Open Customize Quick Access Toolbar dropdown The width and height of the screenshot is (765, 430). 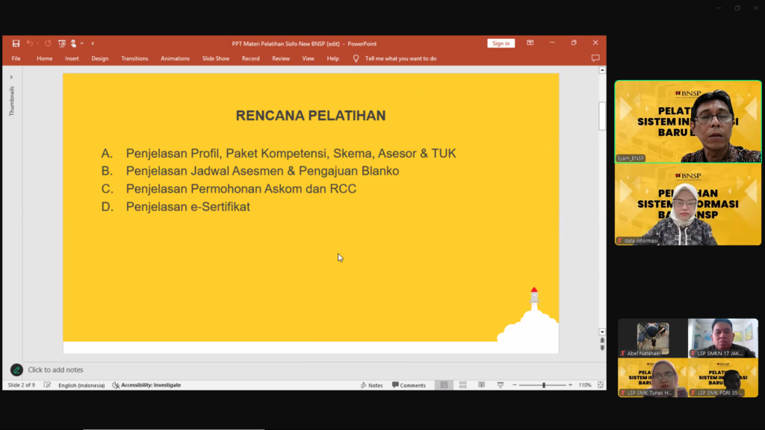93,43
